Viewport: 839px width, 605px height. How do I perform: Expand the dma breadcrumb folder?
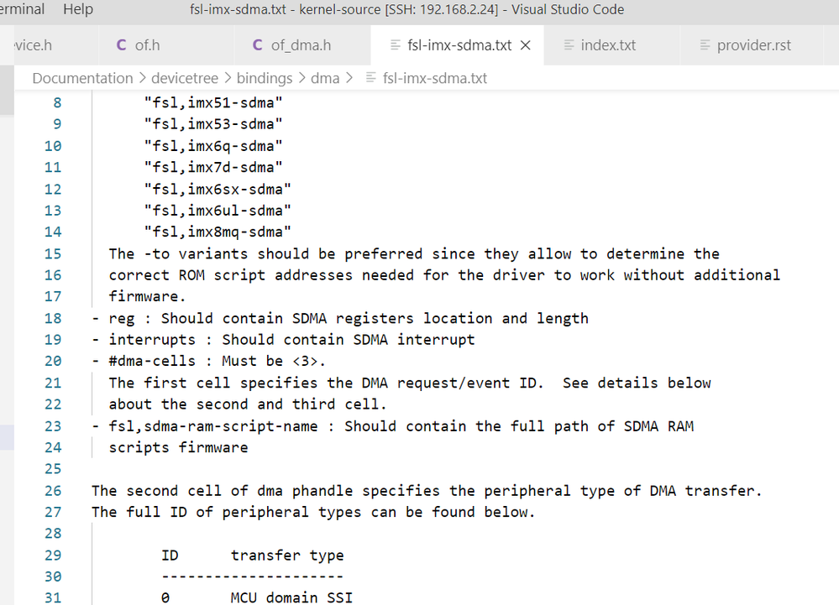tap(325, 78)
